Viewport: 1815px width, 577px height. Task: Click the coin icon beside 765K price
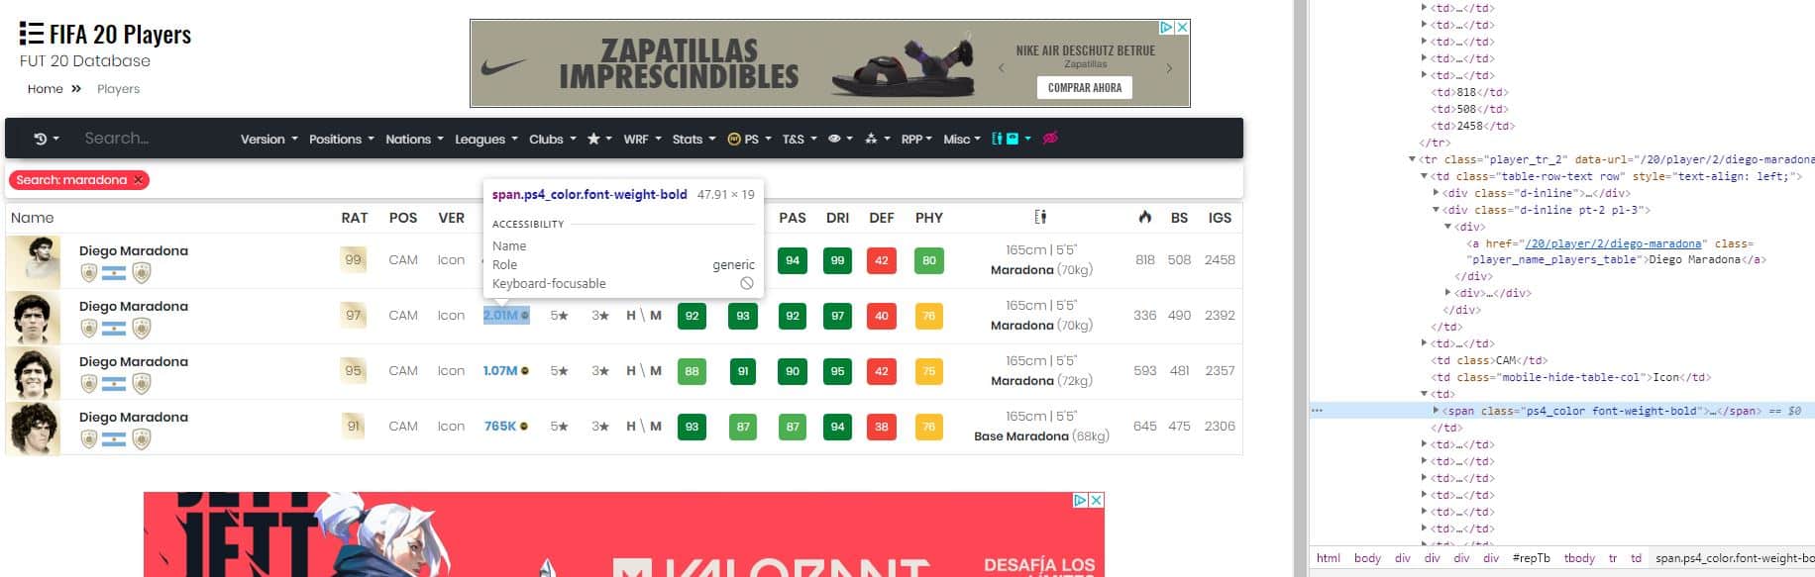point(524,427)
